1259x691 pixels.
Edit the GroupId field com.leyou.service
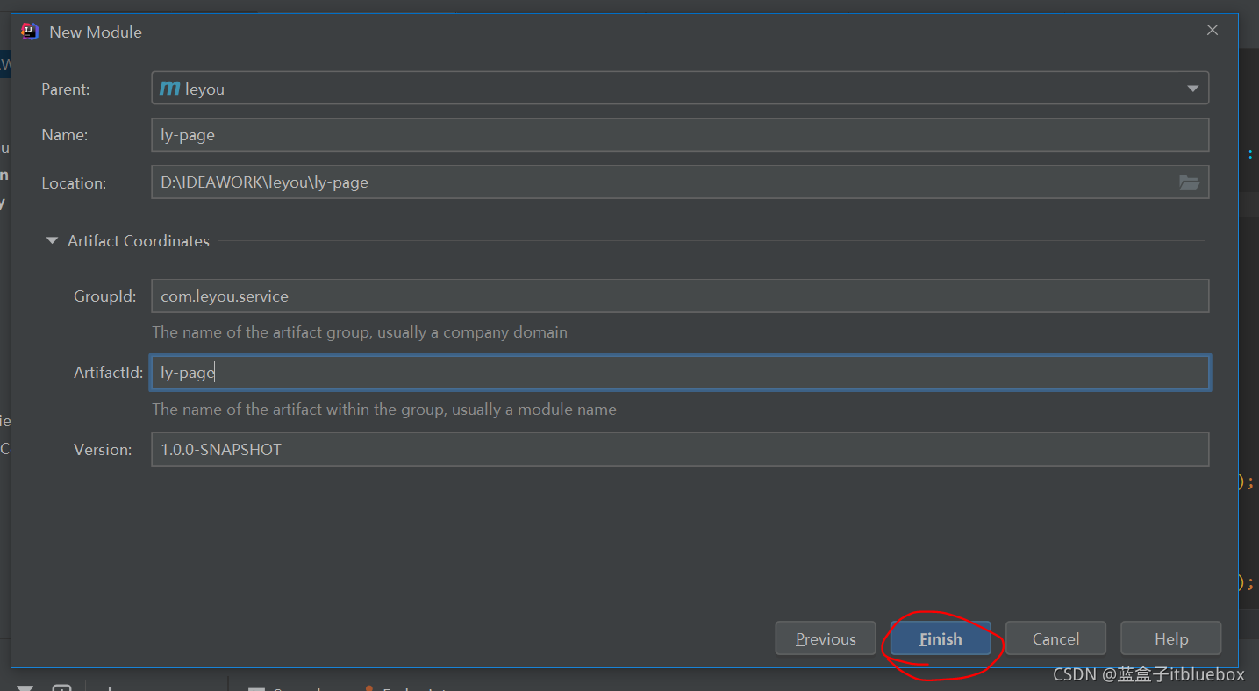[680, 296]
